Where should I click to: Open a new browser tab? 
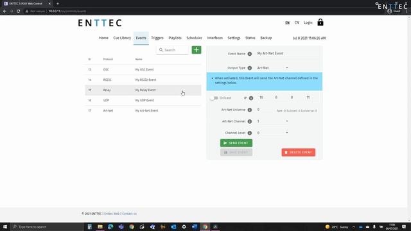(58, 4)
